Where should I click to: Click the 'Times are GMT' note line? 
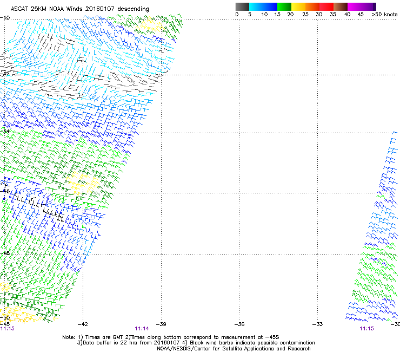[x=171, y=337]
